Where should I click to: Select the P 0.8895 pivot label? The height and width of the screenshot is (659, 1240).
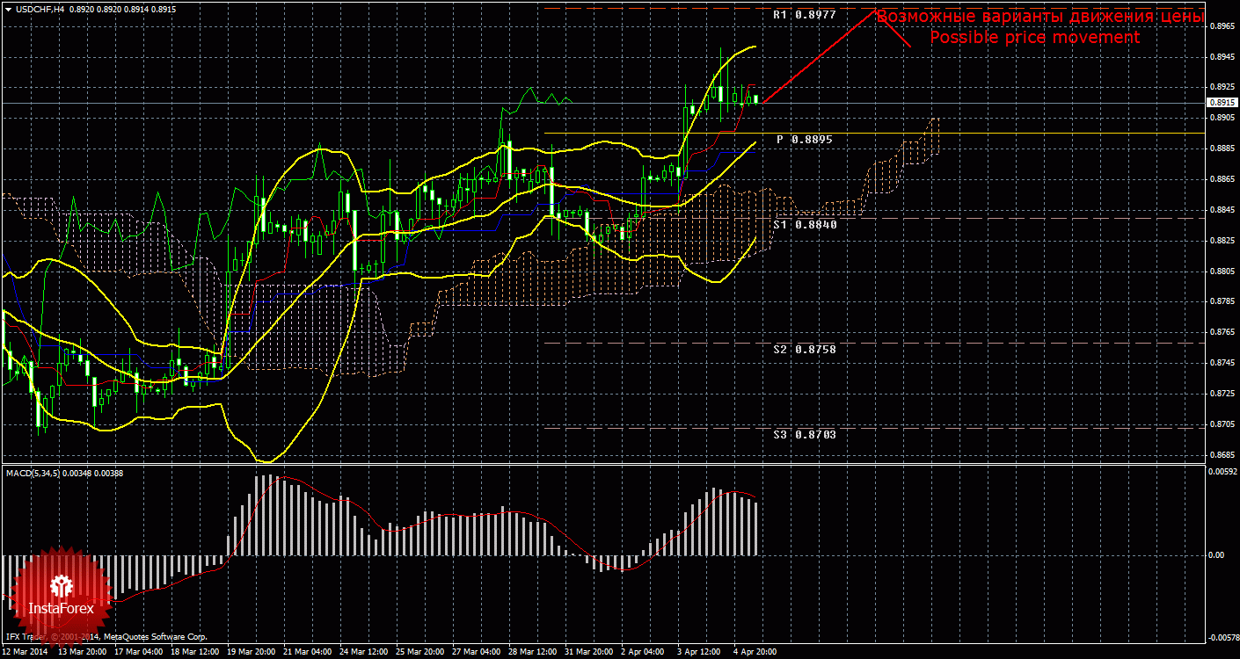[804, 139]
